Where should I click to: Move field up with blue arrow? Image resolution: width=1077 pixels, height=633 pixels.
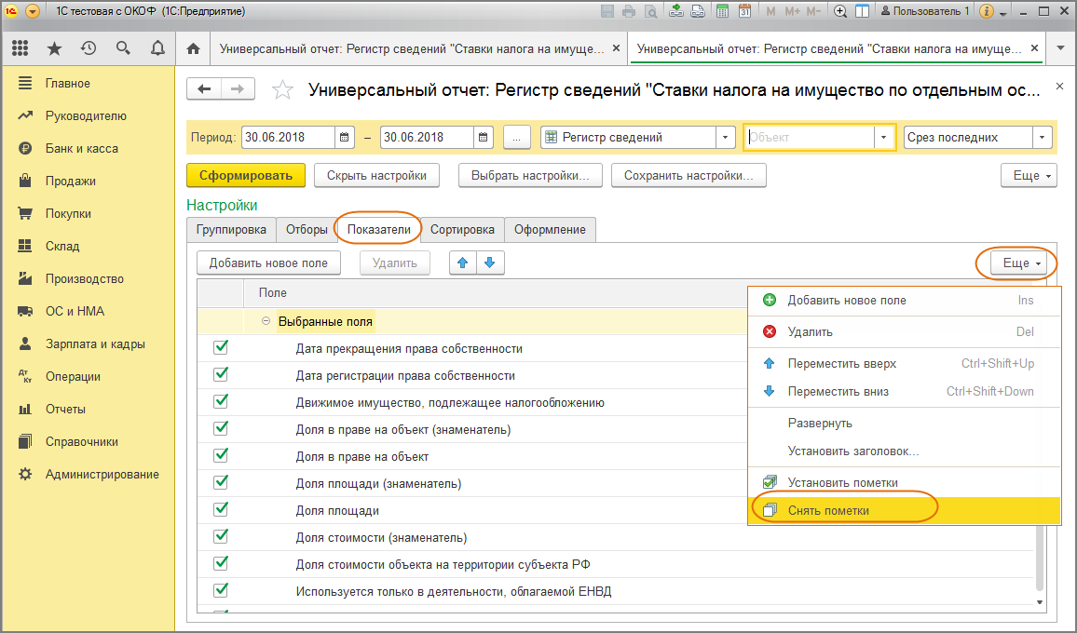(463, 263)
